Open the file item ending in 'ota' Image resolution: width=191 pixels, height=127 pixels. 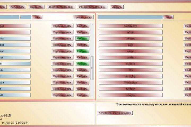point(15,39)
